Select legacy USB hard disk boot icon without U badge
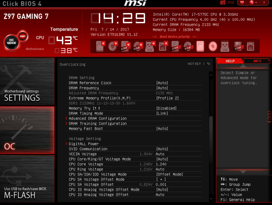 click(175, 46)
